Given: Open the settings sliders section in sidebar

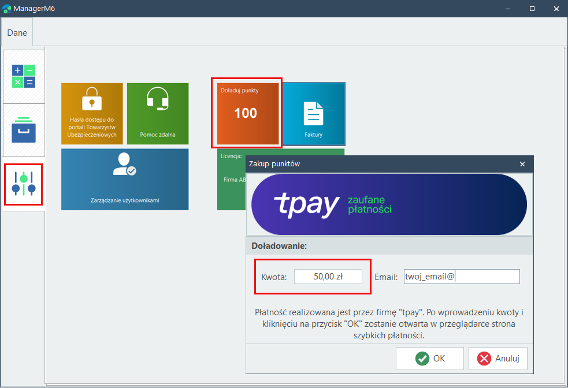Looking at the screenshot, I should [24, 184].
